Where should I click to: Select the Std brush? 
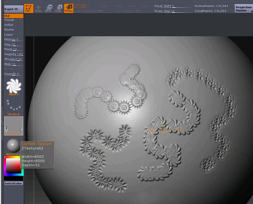pos(14,16)
